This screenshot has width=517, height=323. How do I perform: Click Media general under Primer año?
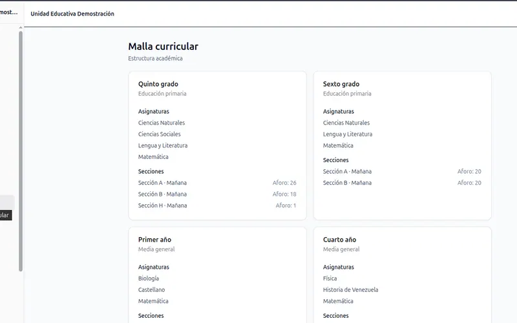click(156, 249)
